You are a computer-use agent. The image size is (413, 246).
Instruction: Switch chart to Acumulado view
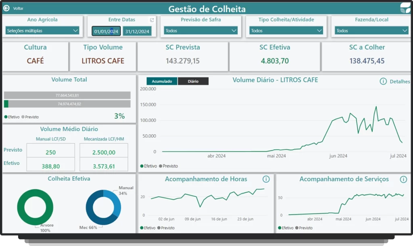pyautogui.click(x=162, y=81)
